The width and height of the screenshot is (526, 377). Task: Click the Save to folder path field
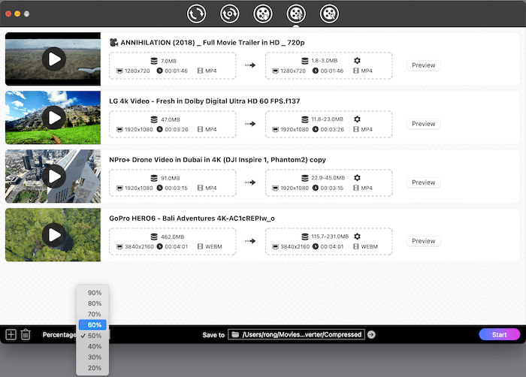(x=298, y=335)
